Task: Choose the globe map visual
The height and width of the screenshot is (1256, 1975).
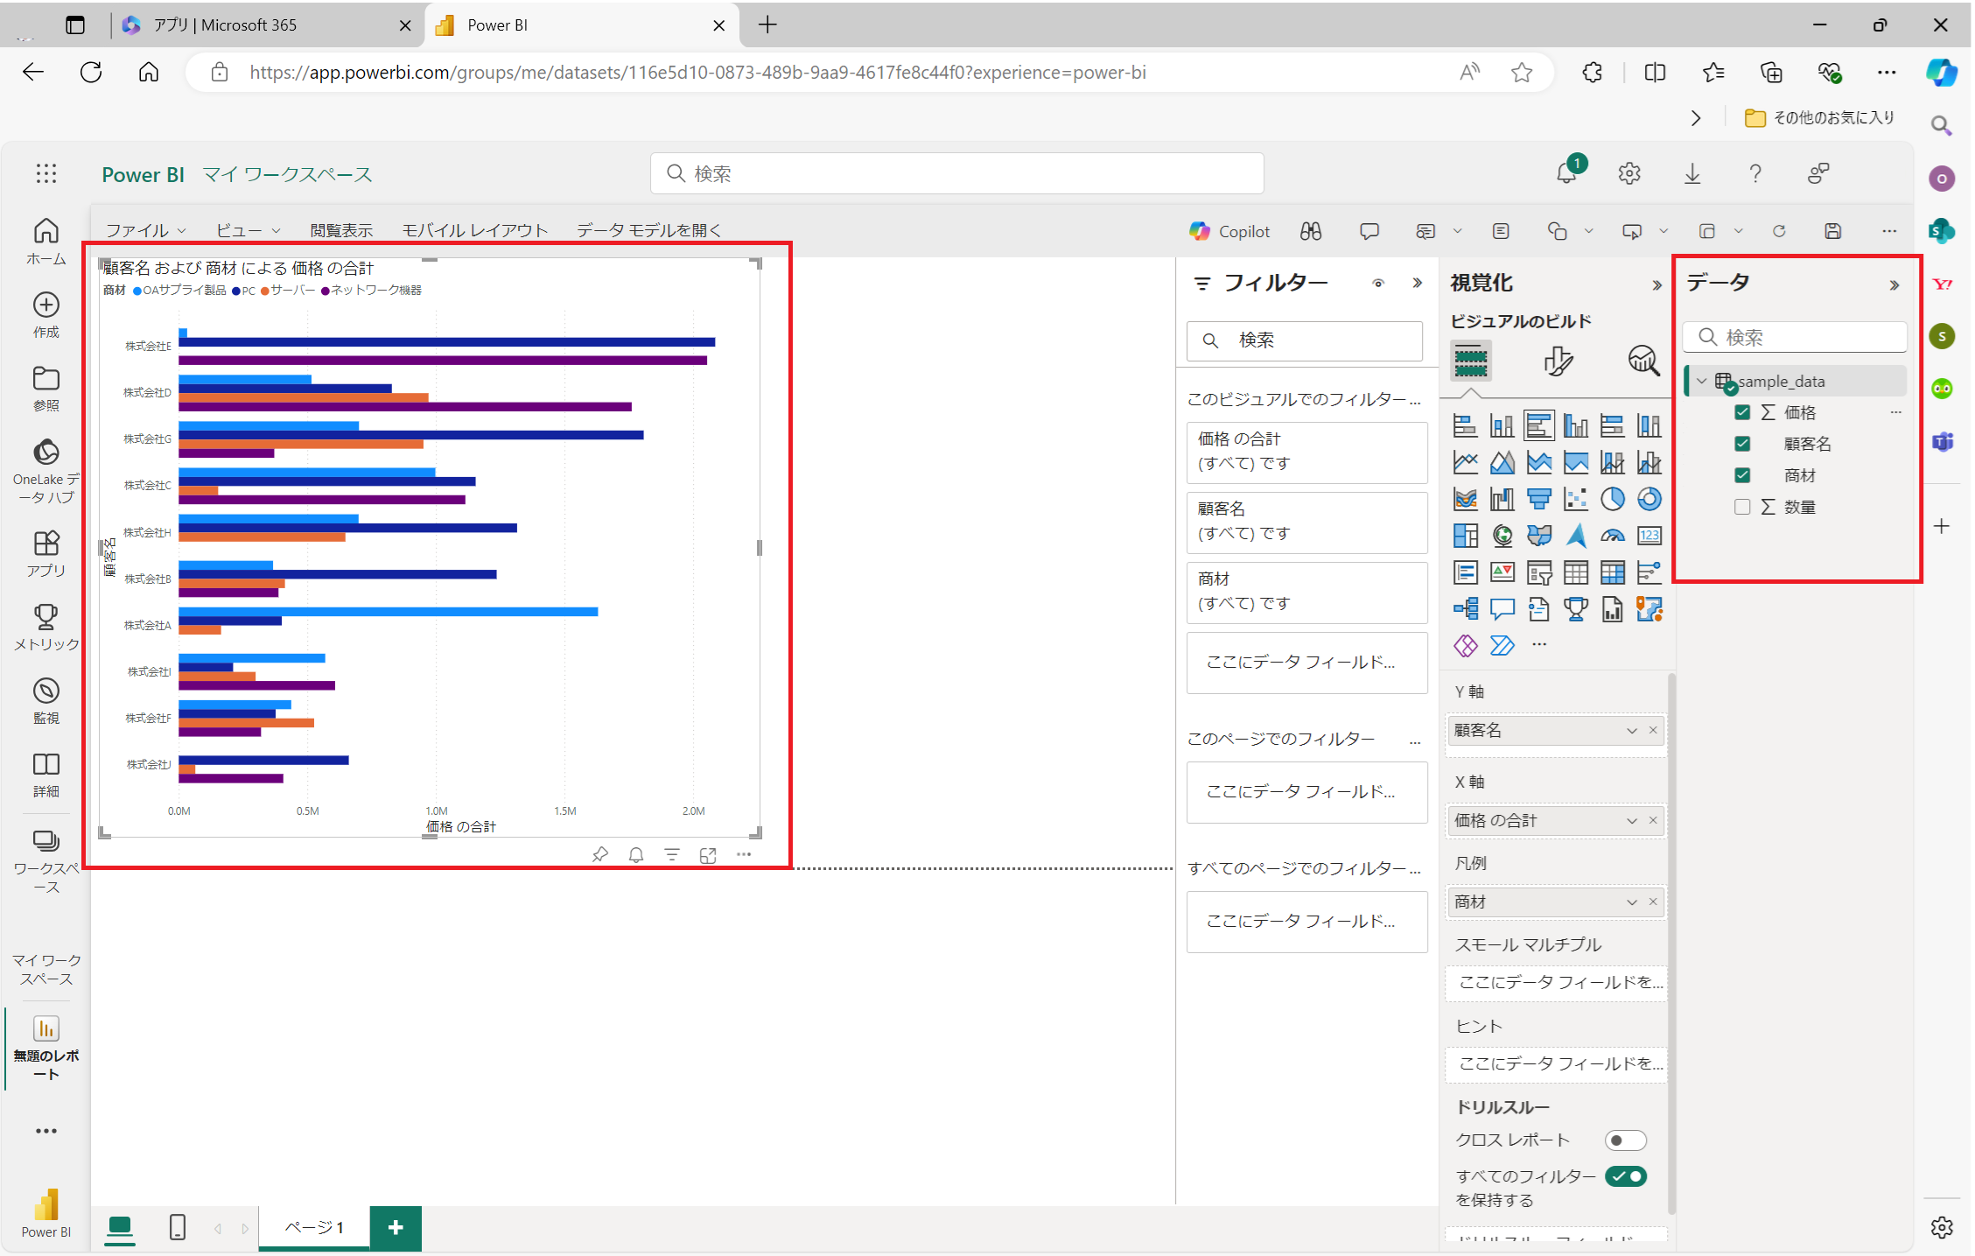Action: (x=1502, y=536)
